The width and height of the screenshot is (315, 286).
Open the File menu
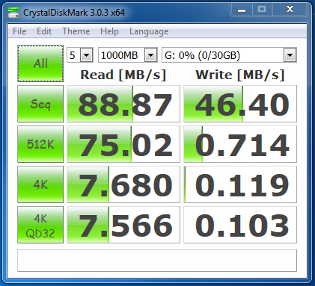(19, 31)
